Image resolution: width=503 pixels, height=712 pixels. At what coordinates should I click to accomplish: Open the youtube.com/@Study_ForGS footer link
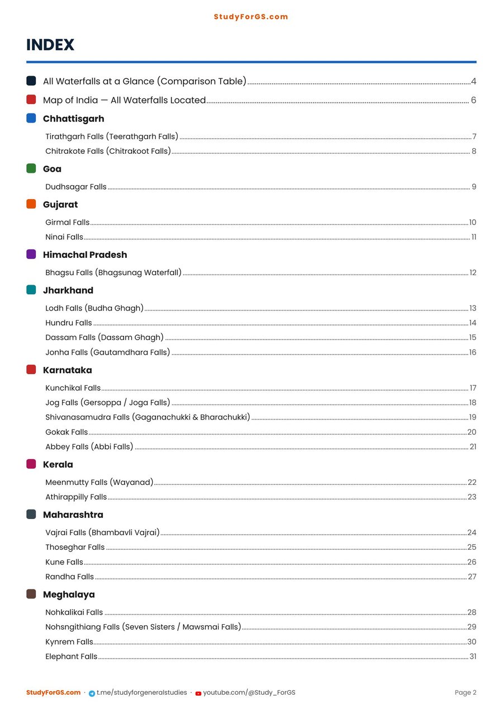(249, 692)
